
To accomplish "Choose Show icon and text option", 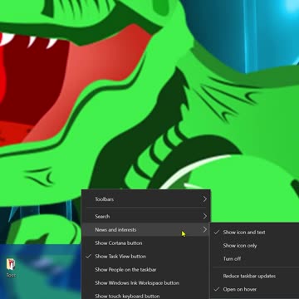I will coord(255,232).
